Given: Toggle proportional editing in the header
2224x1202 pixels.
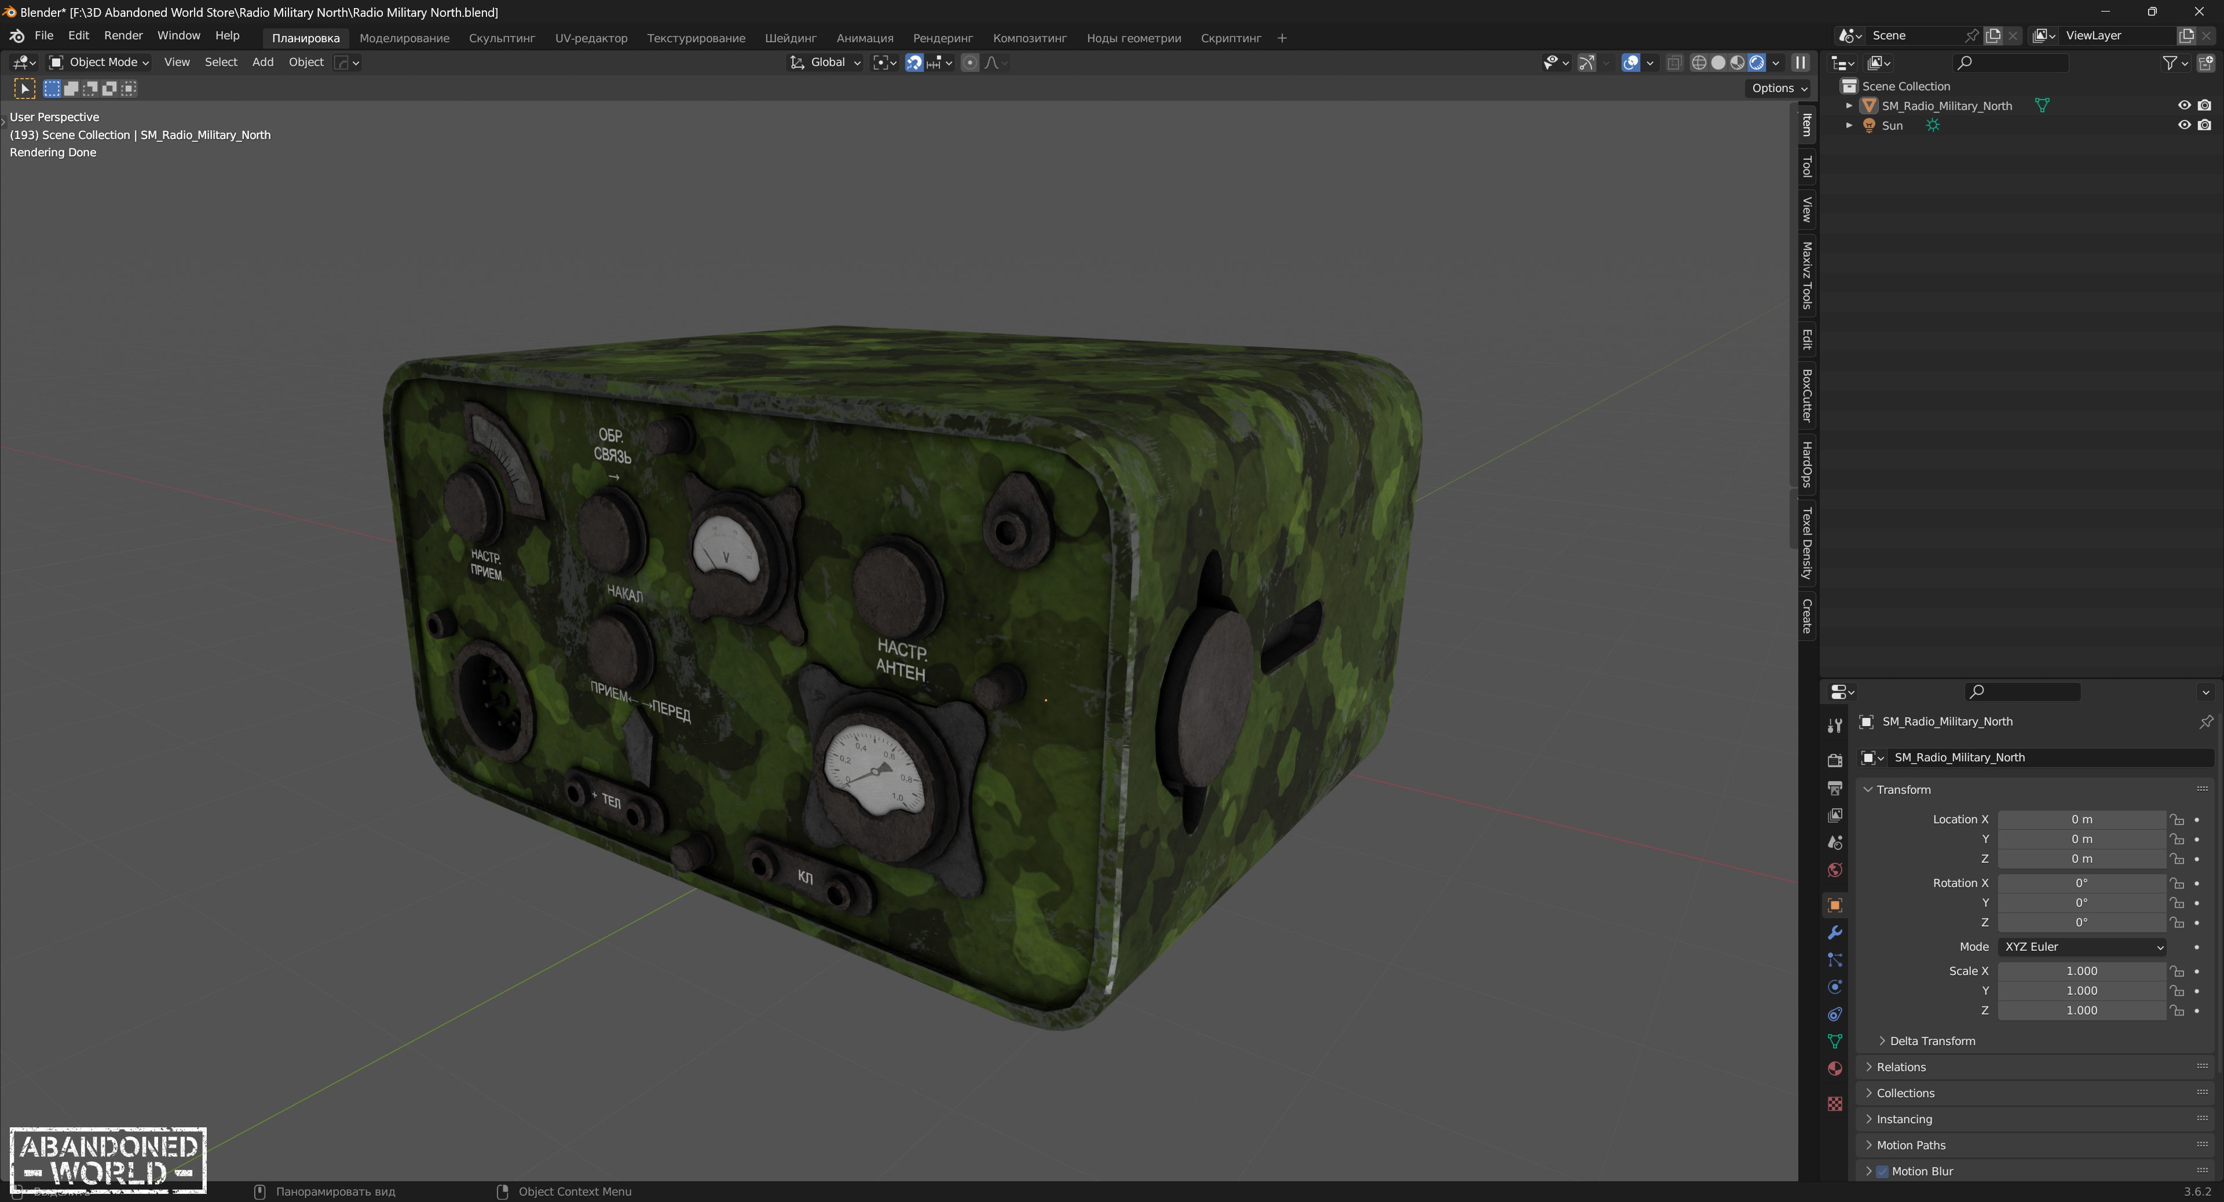Looking at the screenshot, I should point(970,62).
